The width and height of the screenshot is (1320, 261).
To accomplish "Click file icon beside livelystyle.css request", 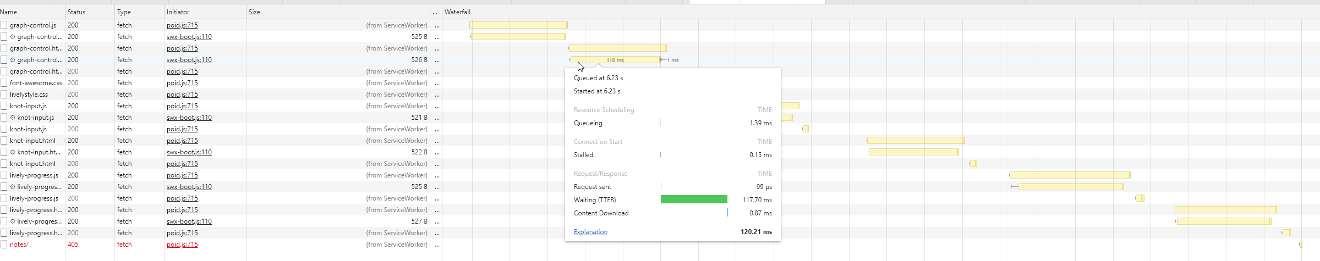I will [x=4, y=95].
